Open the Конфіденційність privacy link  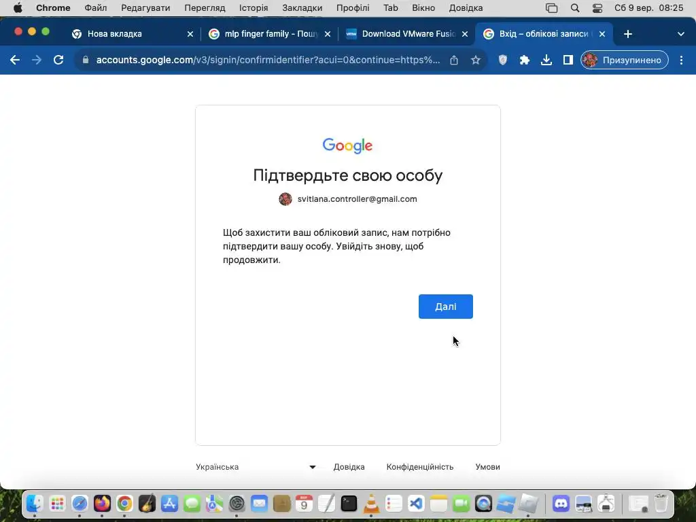(x=420, y=466)
